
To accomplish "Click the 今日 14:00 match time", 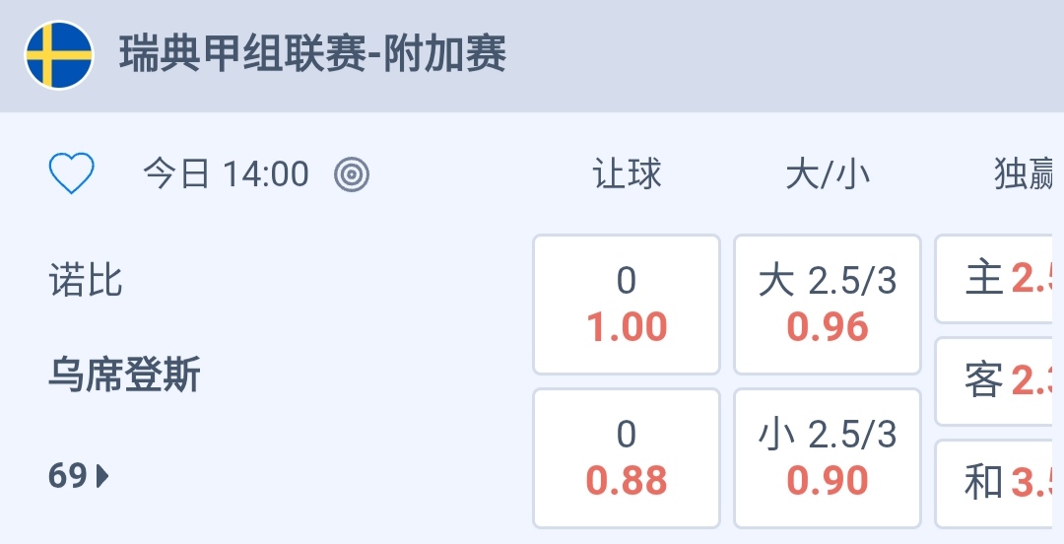I will pyautogui.click(x=227, y=175).
